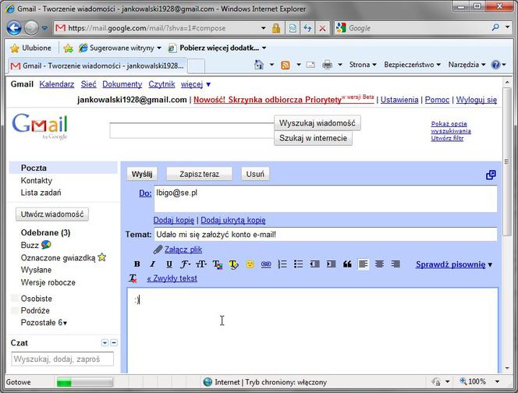The width and height of the screenshot is (518, 393).
Task: Create a numbered list
Action: (x=282, y=264)
